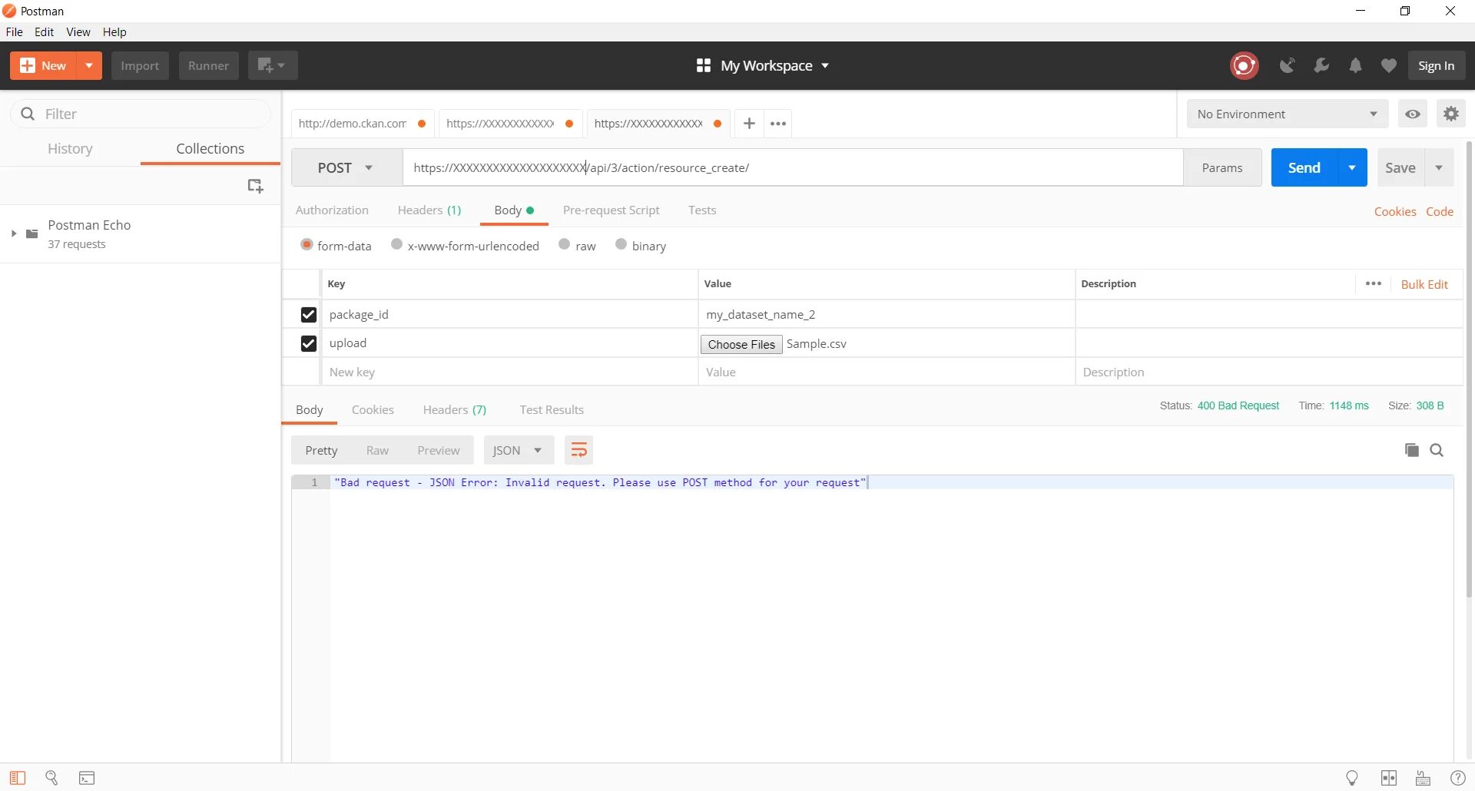Image resolution: width=1475 pixels, height=791 pixels.
Task: Click the environment quick look eye icon
Action: (x=1413, y=114)
